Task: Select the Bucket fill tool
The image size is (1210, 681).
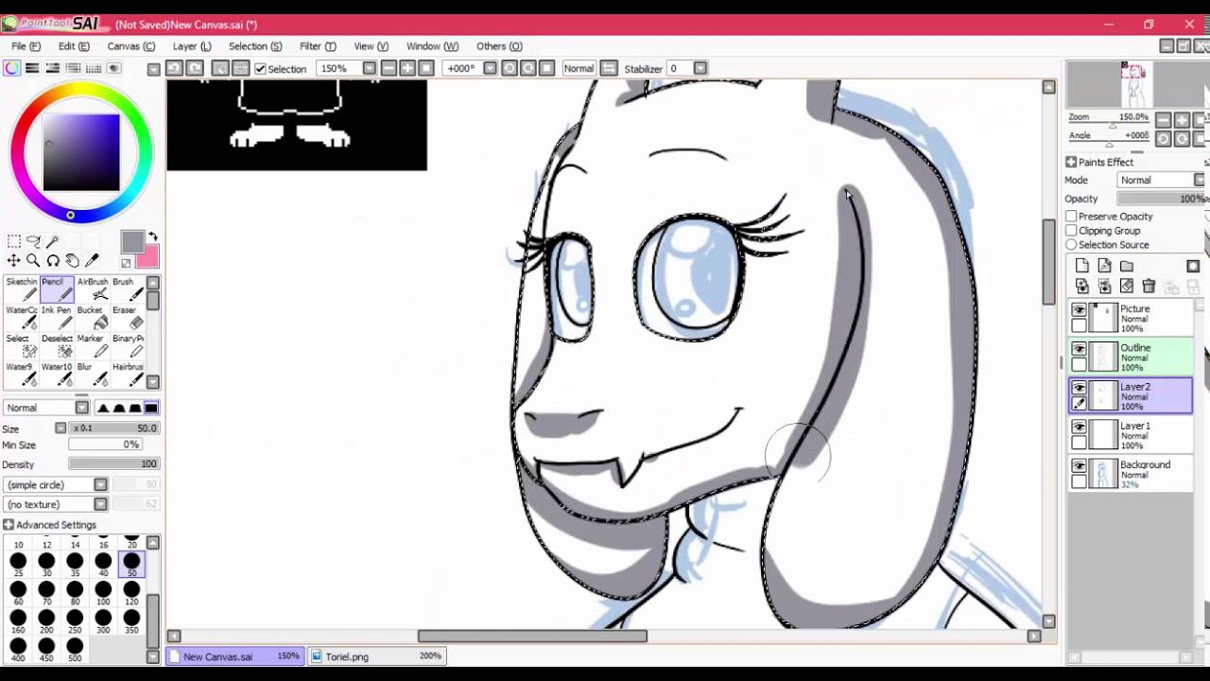Action: (92, 318)
